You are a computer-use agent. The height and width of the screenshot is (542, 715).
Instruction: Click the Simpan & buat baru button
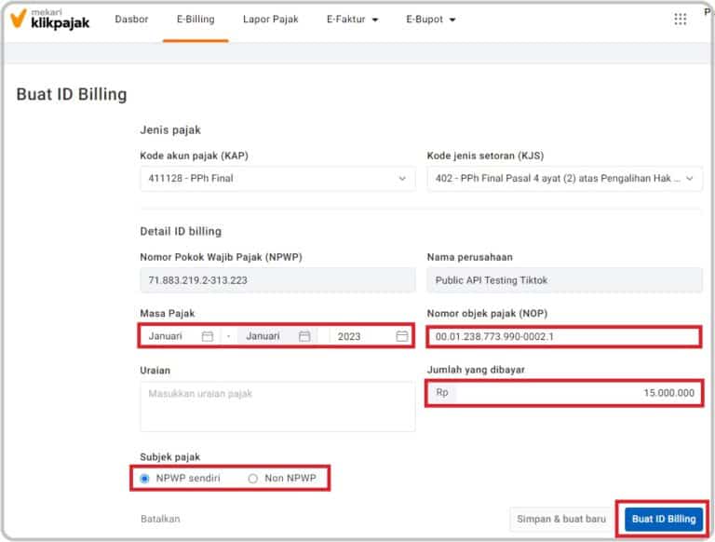(563, 519)
